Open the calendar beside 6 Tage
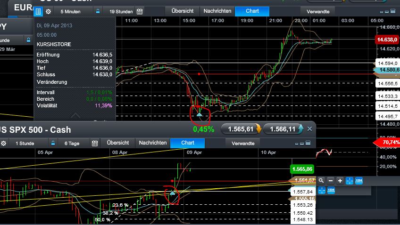 (x=95, y=143)
